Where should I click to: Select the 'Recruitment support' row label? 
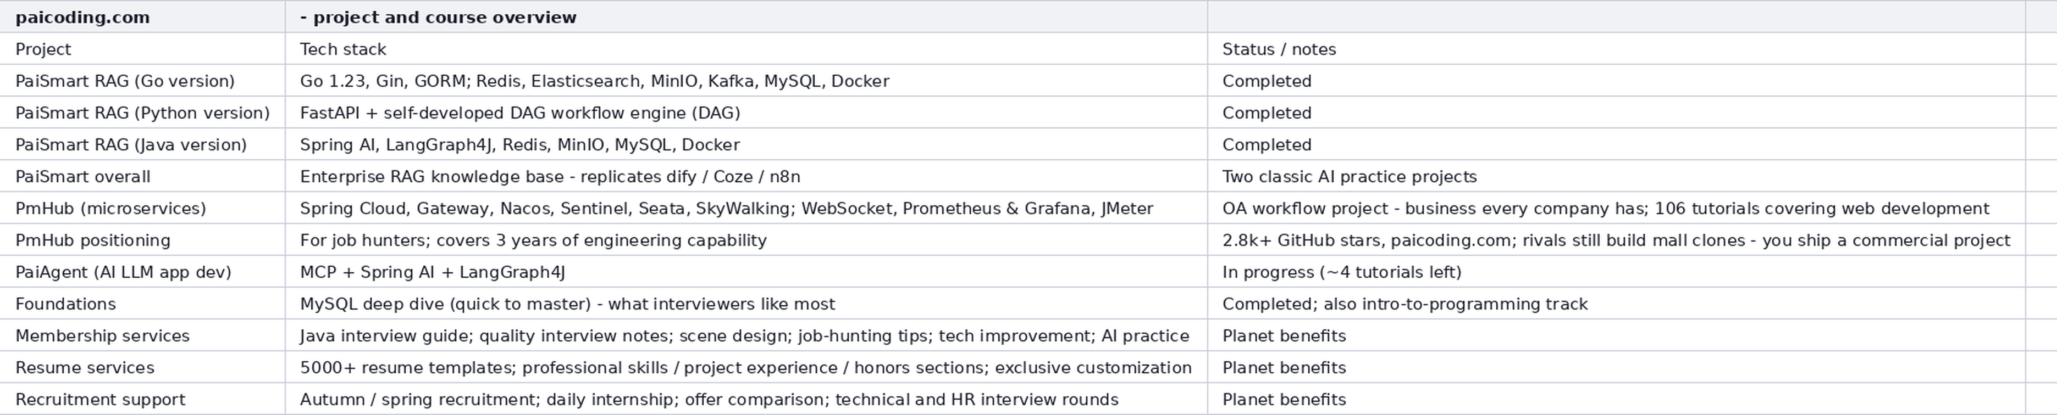[x=142, y=399]
